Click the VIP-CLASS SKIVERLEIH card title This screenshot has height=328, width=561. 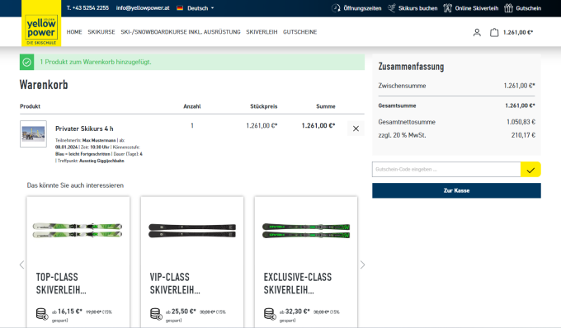[x=175, y=283]
